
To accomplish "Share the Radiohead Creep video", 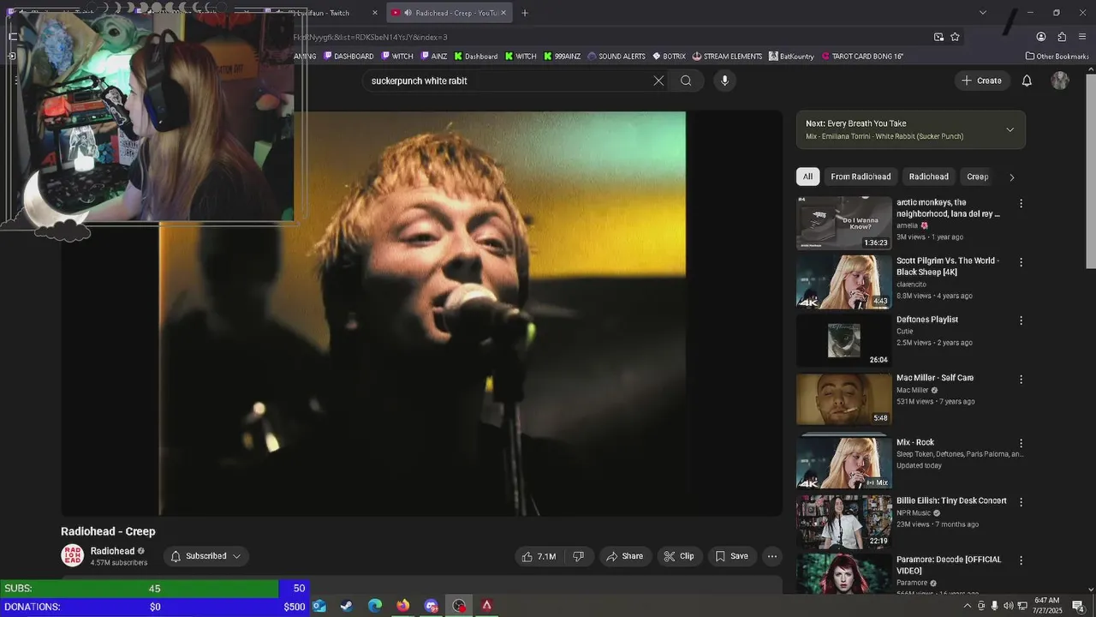I will point(624,556).
